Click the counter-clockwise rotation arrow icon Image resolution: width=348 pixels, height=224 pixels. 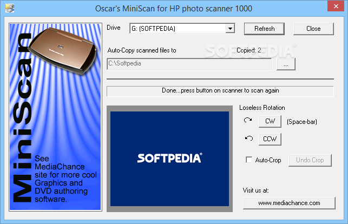[x=249, y=138]
